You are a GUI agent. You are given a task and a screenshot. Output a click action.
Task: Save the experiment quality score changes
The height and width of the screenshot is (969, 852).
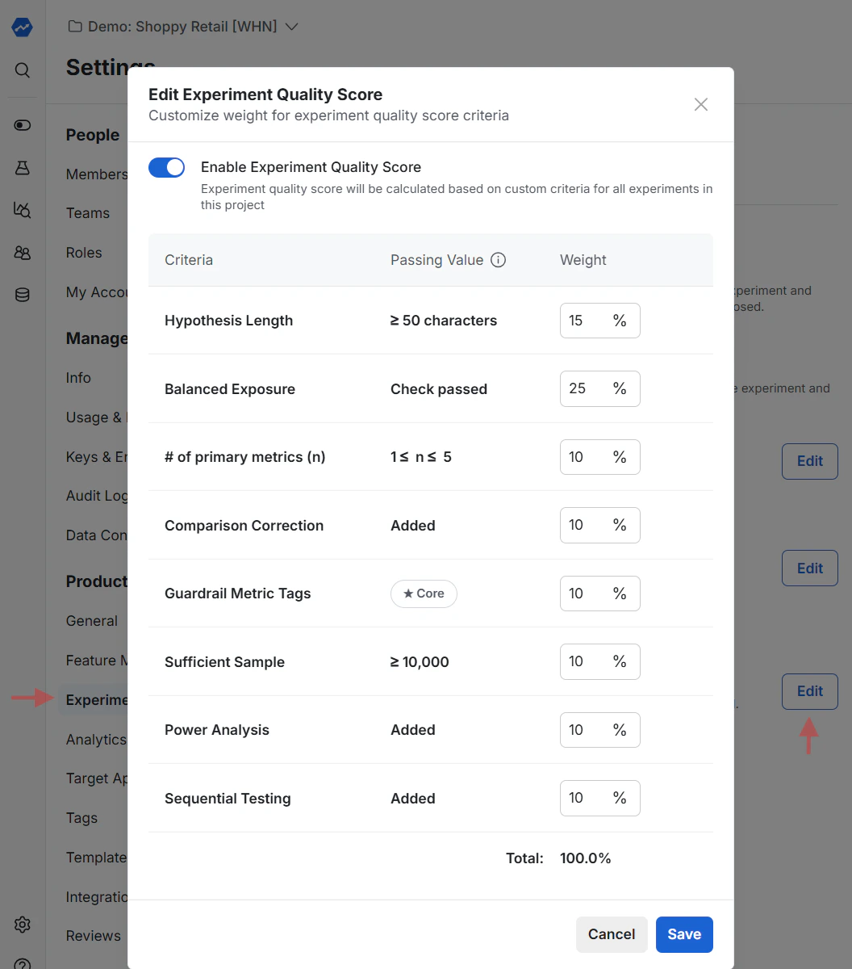(x=684, y=934)
